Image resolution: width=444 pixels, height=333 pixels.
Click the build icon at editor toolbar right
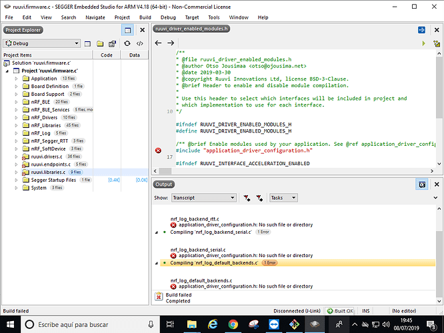click(437, 43)
